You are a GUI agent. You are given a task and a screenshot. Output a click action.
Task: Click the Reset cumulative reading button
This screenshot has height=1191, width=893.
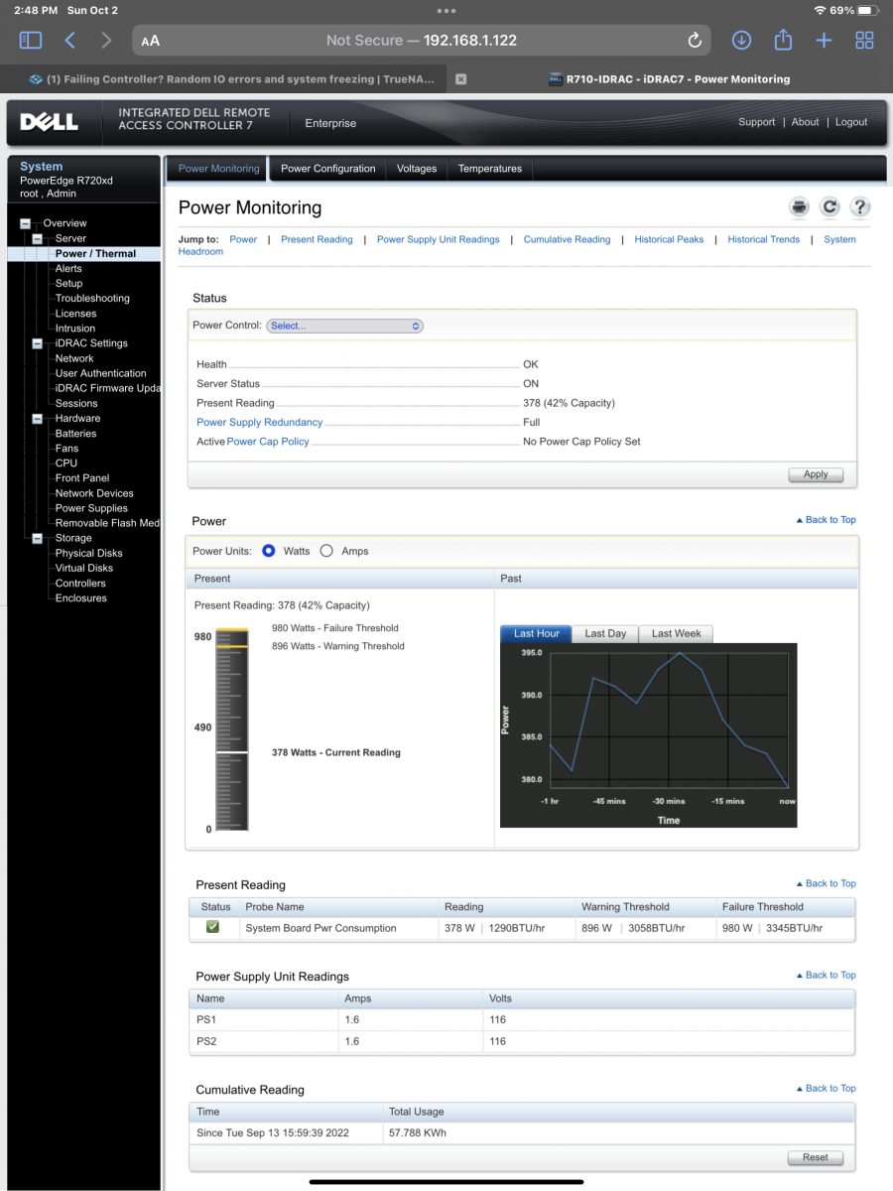[x=816, y=1157]
